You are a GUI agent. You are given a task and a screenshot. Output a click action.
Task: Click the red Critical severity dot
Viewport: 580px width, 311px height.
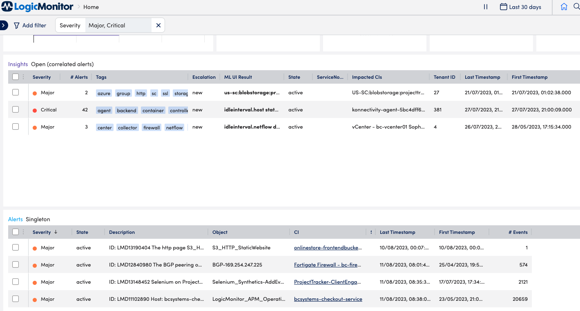[x=35, y=110]
